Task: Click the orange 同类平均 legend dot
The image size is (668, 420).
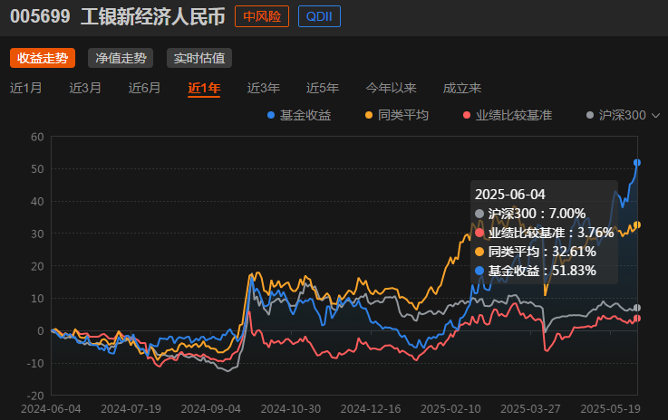Action: [369, 115]
